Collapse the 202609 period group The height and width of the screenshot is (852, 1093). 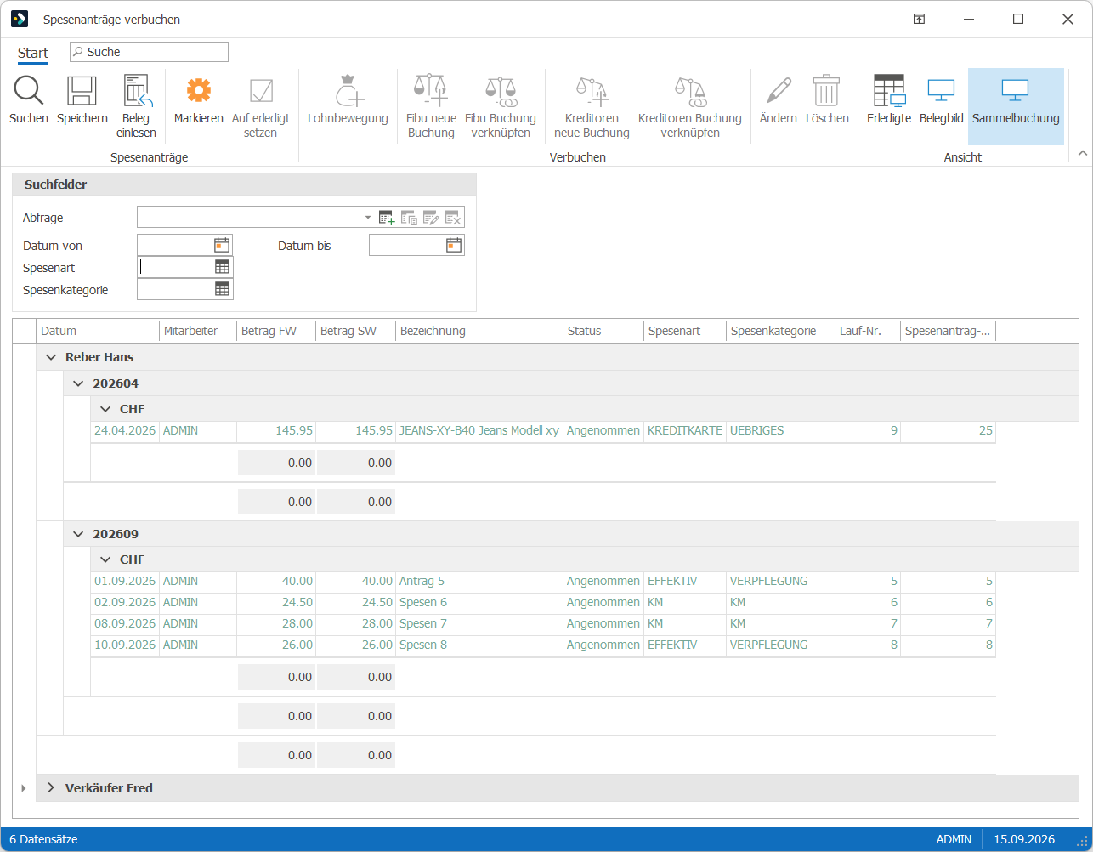pyautogui.click(x=77, y=534)
